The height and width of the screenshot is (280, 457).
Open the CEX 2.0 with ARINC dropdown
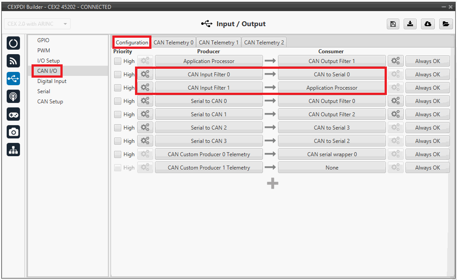pos(37,24)
